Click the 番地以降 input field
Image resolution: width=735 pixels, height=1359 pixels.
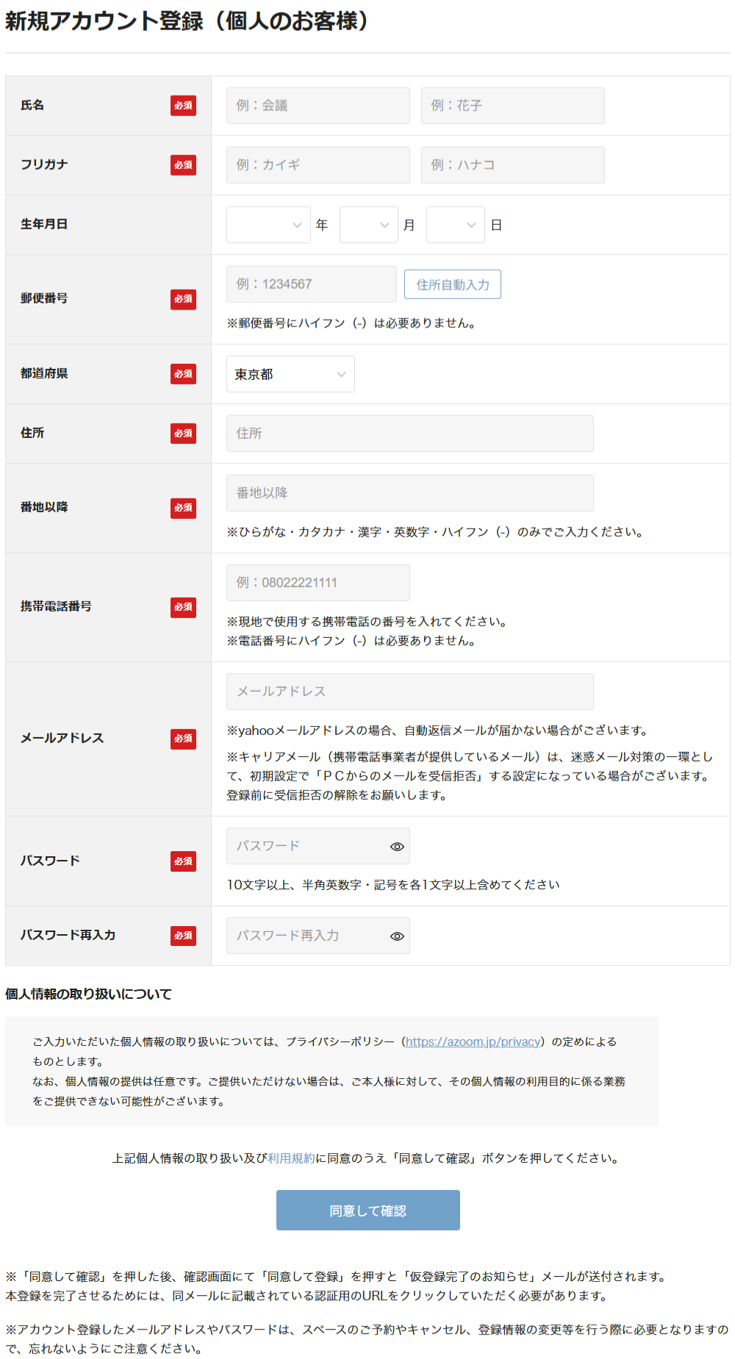click(x=409, y=493)
